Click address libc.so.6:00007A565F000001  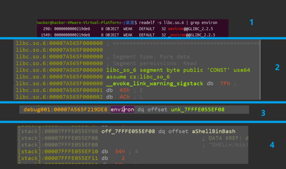[x=59, y=90]
